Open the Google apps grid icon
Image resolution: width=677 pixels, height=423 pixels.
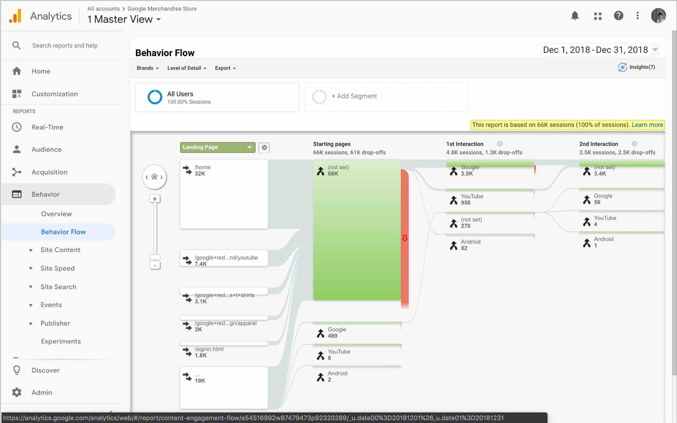pyautogui.click(x=598, y=16)
